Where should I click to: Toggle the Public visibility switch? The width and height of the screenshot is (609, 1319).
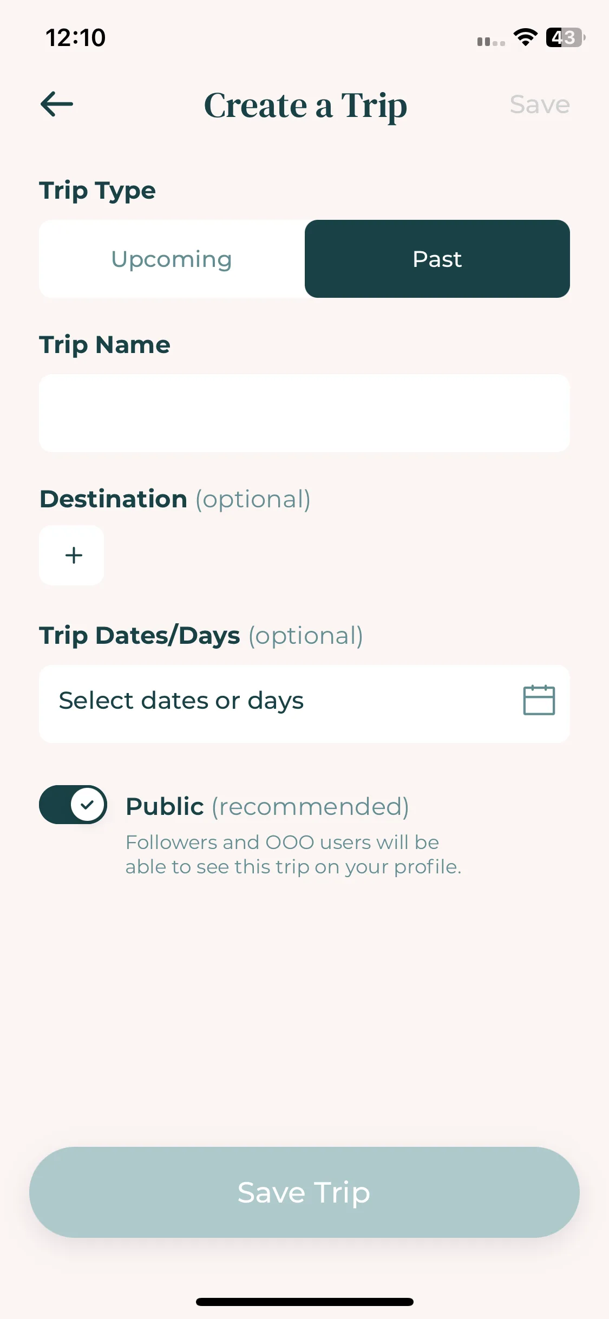[73, 805]
